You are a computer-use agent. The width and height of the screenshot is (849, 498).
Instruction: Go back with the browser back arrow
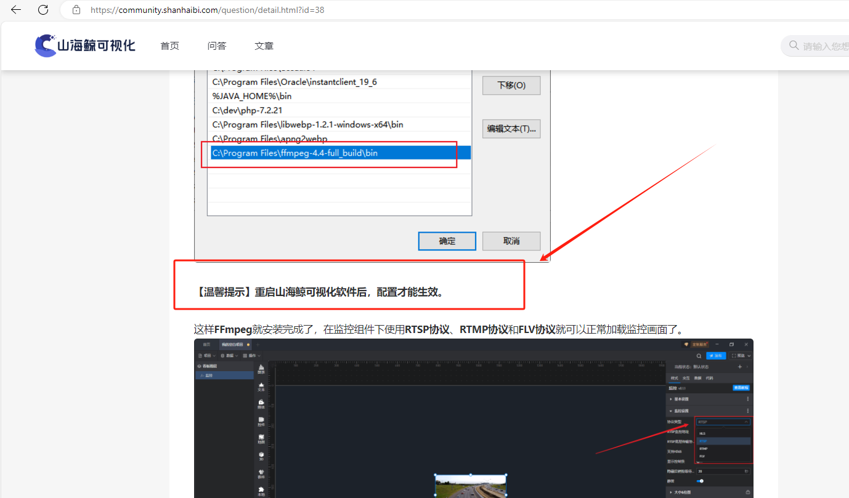pyautogui.click(x=16, y=10)
